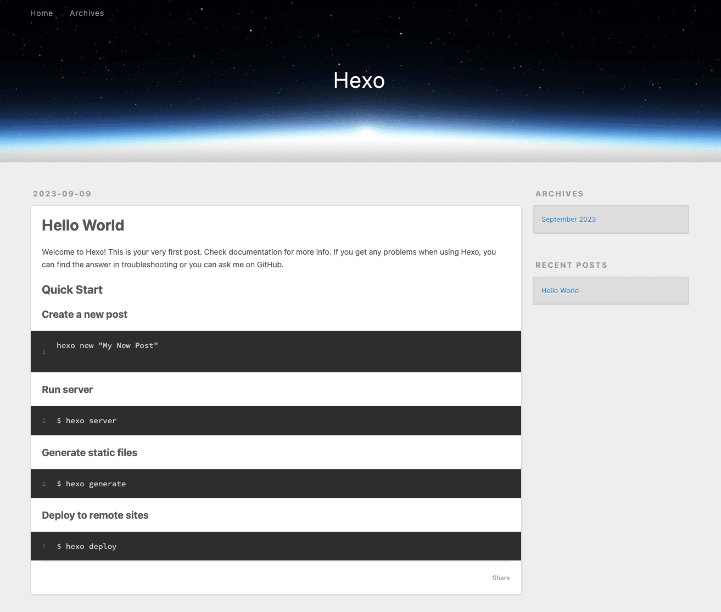Click the "Deploy to remote sites" heading
721x612 pixels.
pos(95,515)
